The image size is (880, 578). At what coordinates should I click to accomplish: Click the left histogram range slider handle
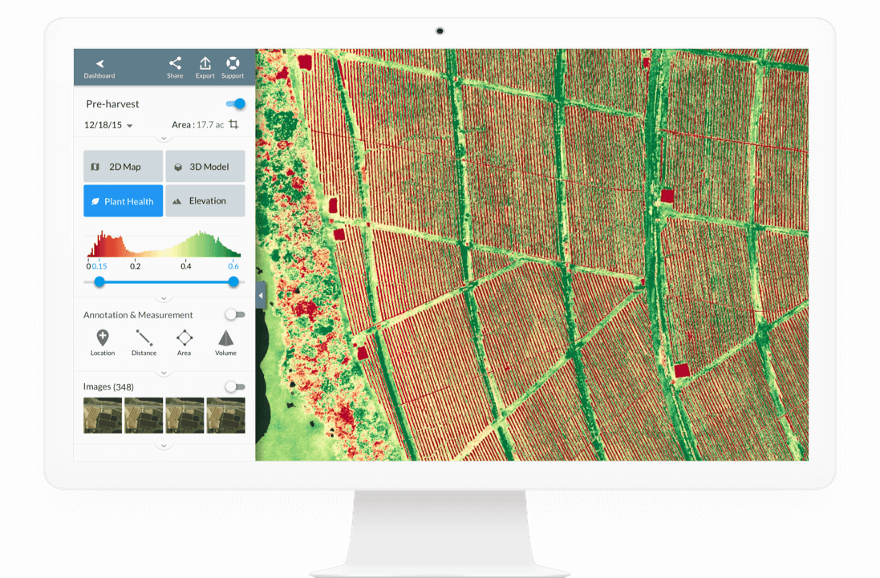click(x=99, y=281)
